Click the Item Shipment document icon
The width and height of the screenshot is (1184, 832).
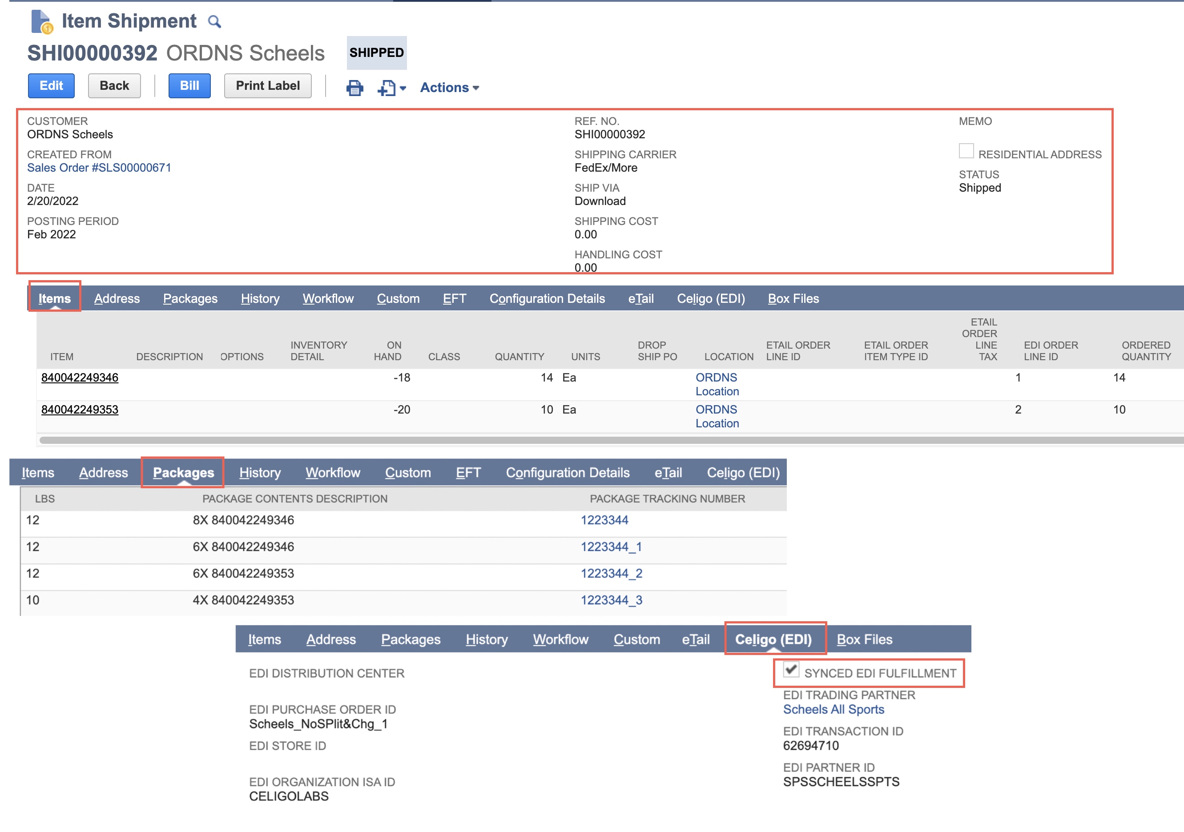42,21
